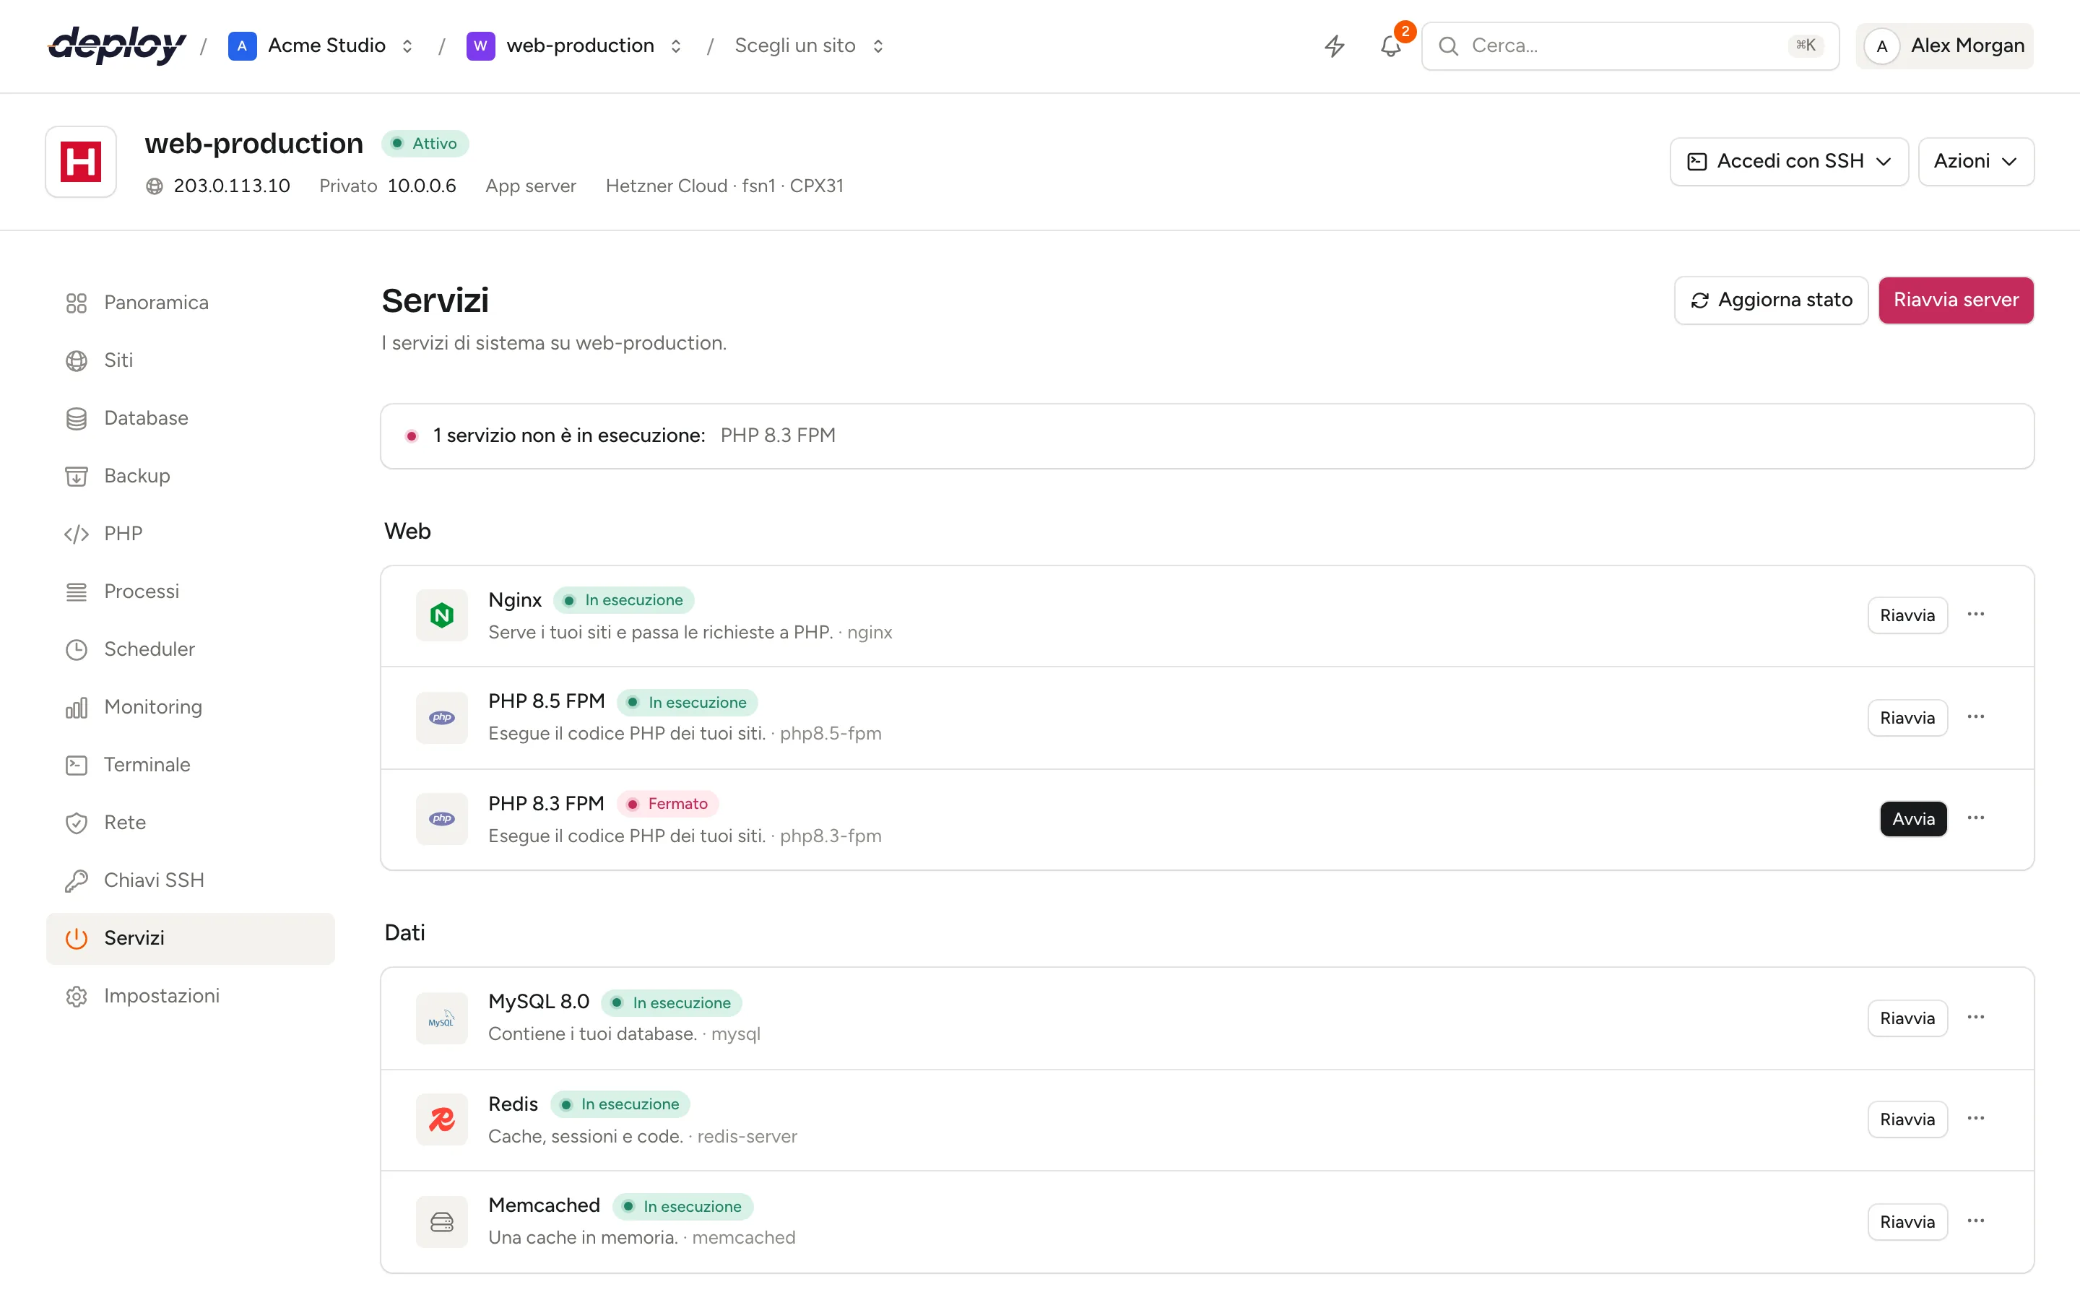
Task: Click the Riavvia server button
Action: click(1955, 300)
